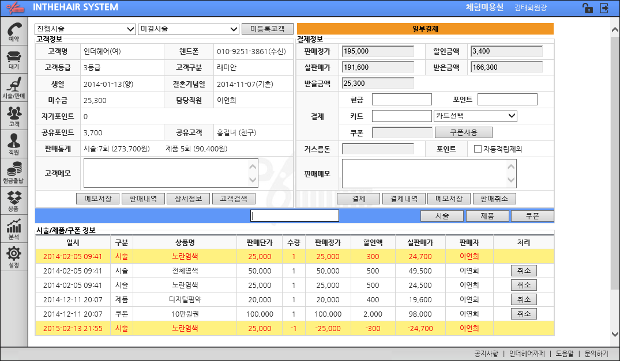Toggle the 자동적립제외 checkbox
The width and height of the screenshot is (620, 361).
pos(478,149)
